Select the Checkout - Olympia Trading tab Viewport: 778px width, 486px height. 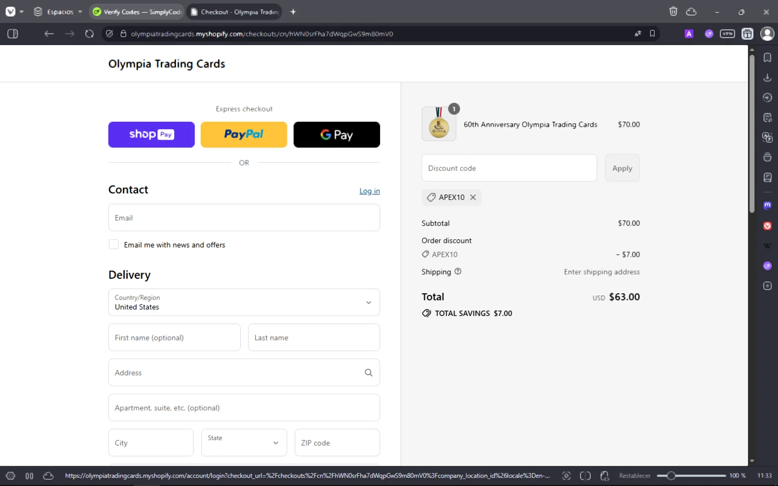(x=234, y=11)
